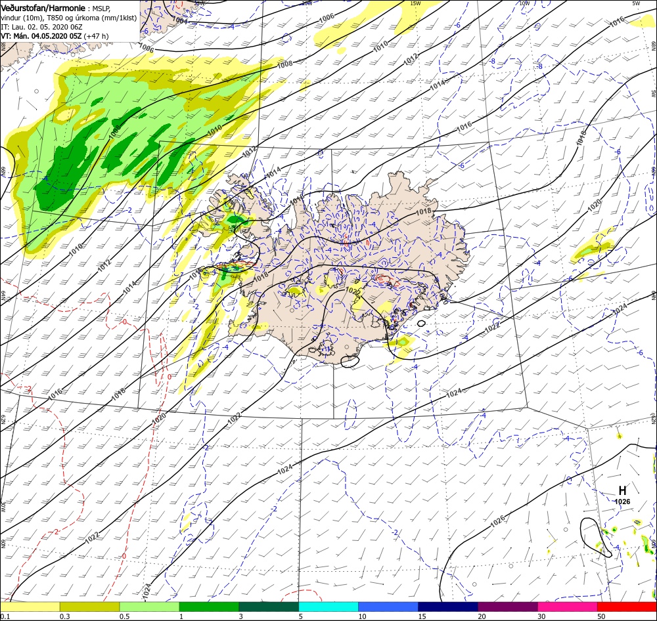Click the 5W longitude label at top

click(x=636, y=3)
